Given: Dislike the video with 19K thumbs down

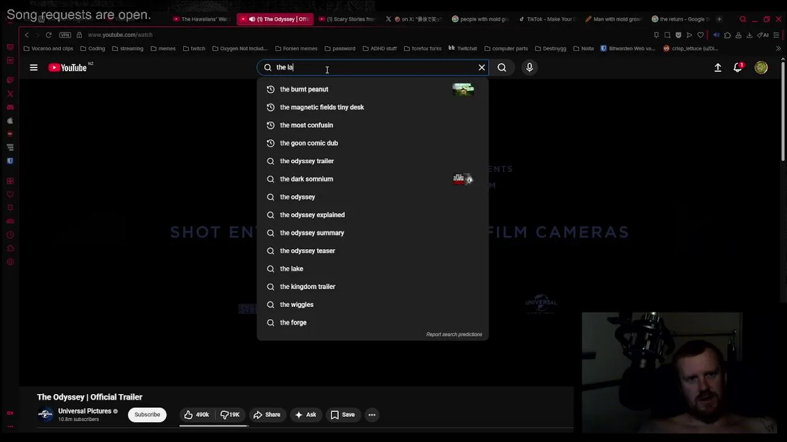Looking at the screenshot, I should coord(230,415).
